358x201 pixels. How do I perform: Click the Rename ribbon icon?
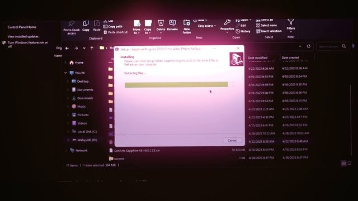pos(172,23)
